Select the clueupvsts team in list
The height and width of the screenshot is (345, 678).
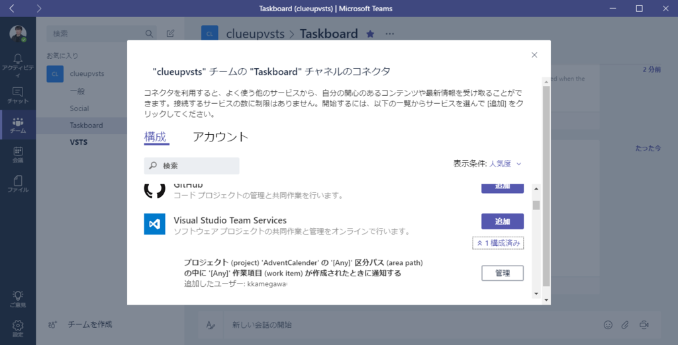(87, 74)
